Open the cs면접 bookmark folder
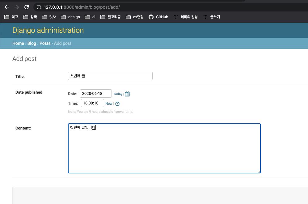Viewport: 308px width, 204px height. (x=135, y=17)
